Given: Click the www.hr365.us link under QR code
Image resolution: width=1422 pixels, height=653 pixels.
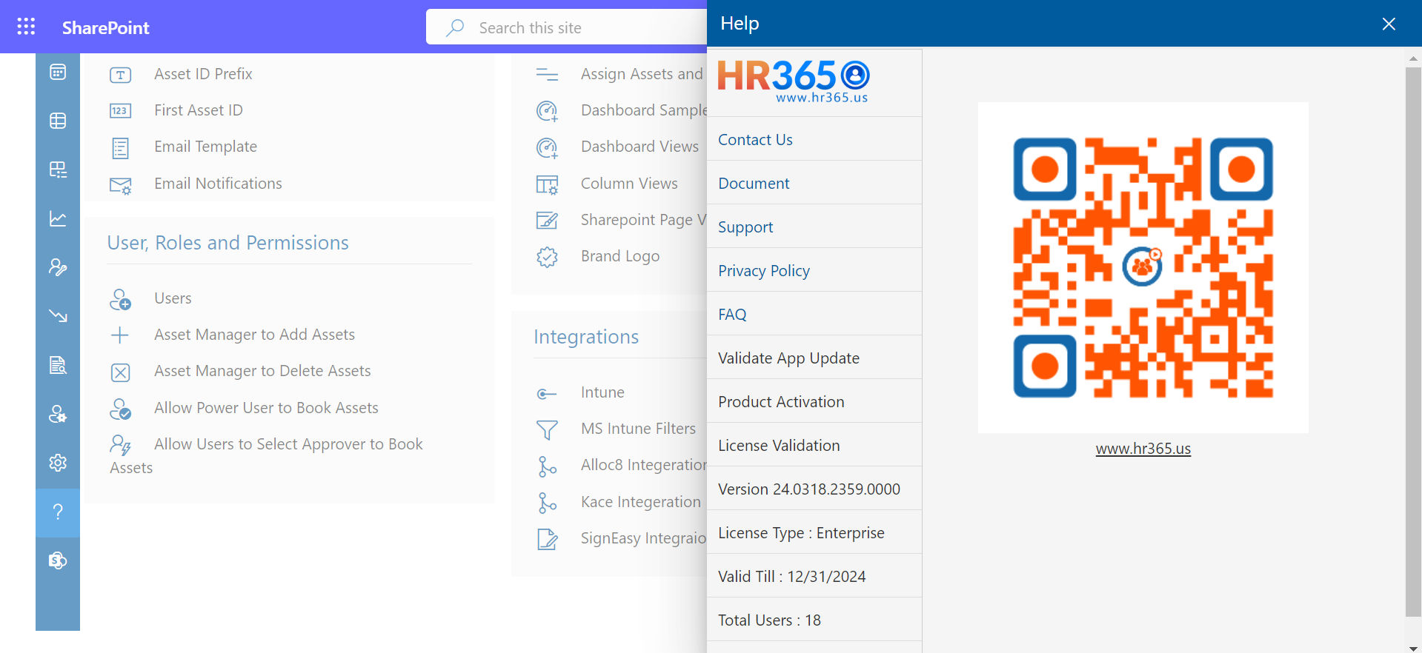Looking at the screenshot, I should [1143, 449].
